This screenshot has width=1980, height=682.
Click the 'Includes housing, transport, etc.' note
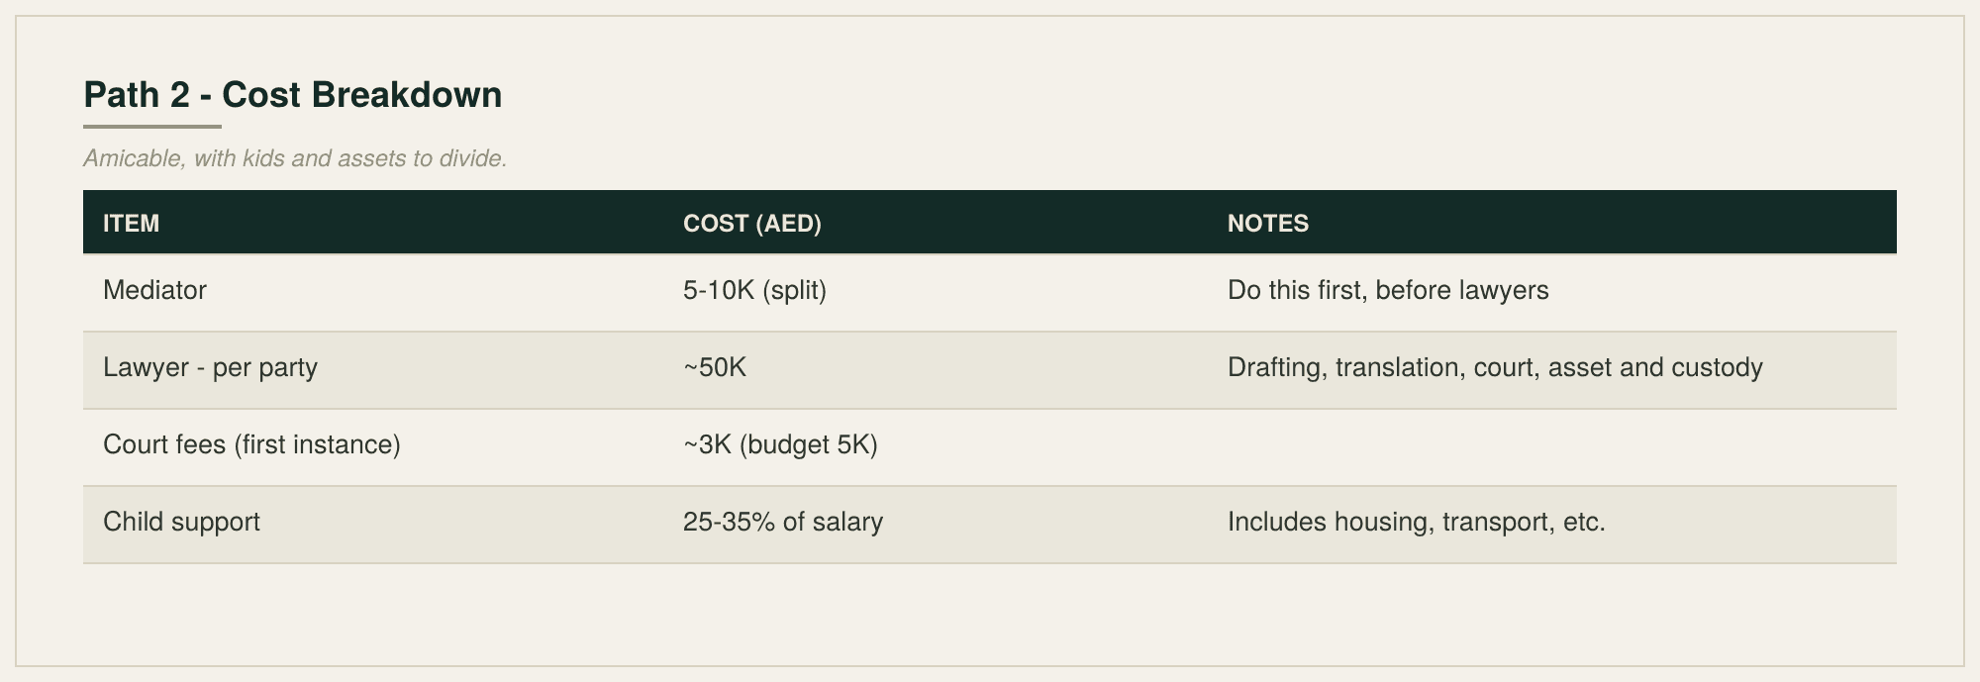coord(1416,522)
